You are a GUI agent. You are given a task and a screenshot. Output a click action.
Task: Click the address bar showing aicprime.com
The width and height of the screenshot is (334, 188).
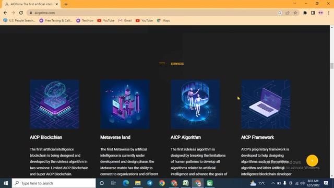pos(152,13)
